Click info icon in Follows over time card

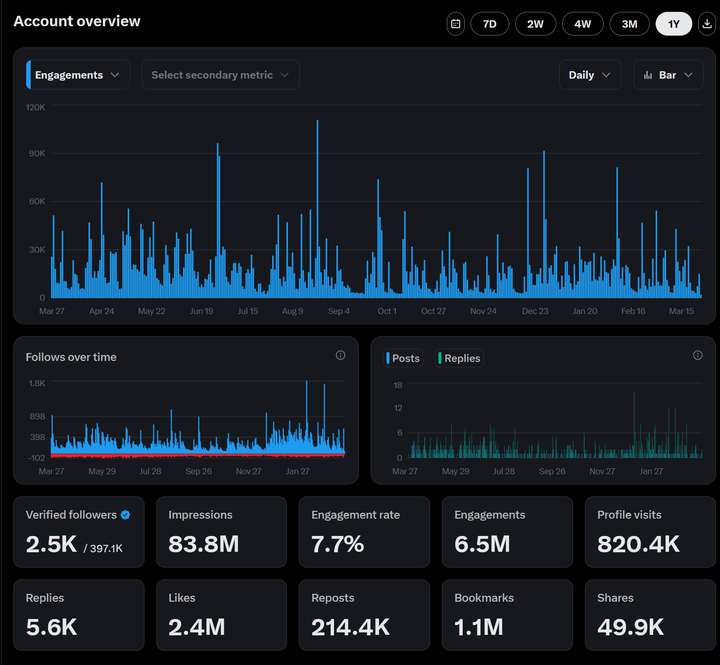point(340,355)
